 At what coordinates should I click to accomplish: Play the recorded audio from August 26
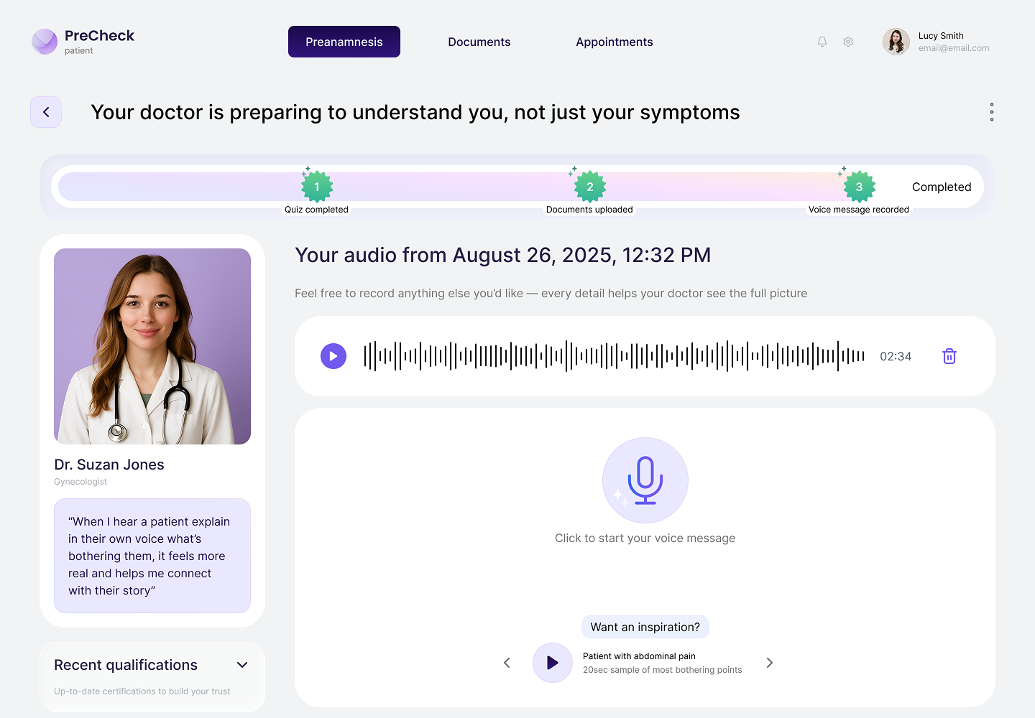[x=333, y=356]
